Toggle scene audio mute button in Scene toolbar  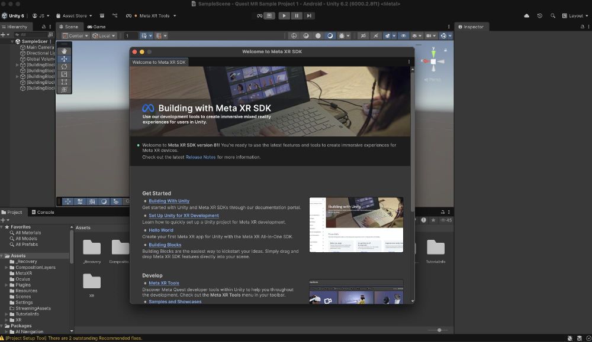click(376, 36)
